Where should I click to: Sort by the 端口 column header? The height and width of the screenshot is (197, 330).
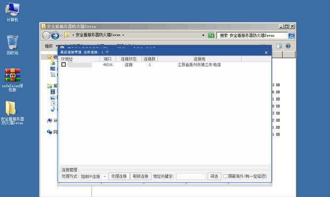(108, 59)
